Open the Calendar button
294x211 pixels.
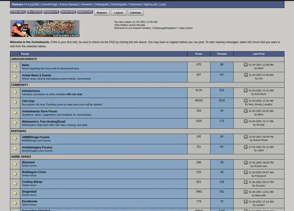click(135, 13)
